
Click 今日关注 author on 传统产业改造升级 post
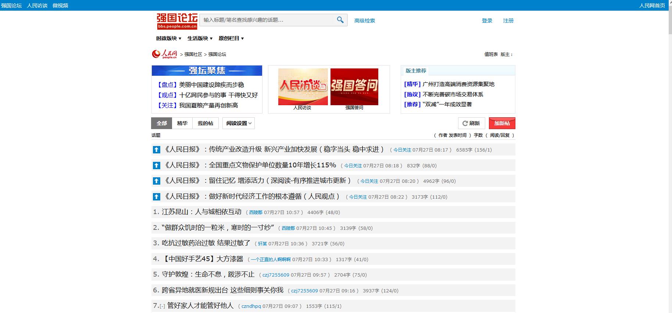[402, 150]
